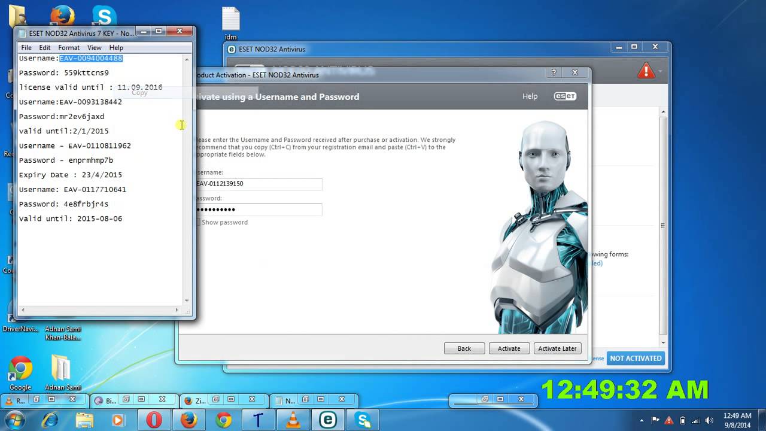This screenshot has width=766, height=431.
Task: Click the Password: 559kttcns9 line
Action: (64, 73)
